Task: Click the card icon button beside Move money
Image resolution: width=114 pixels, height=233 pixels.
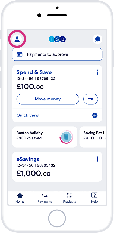Action: tap(91, 99)
